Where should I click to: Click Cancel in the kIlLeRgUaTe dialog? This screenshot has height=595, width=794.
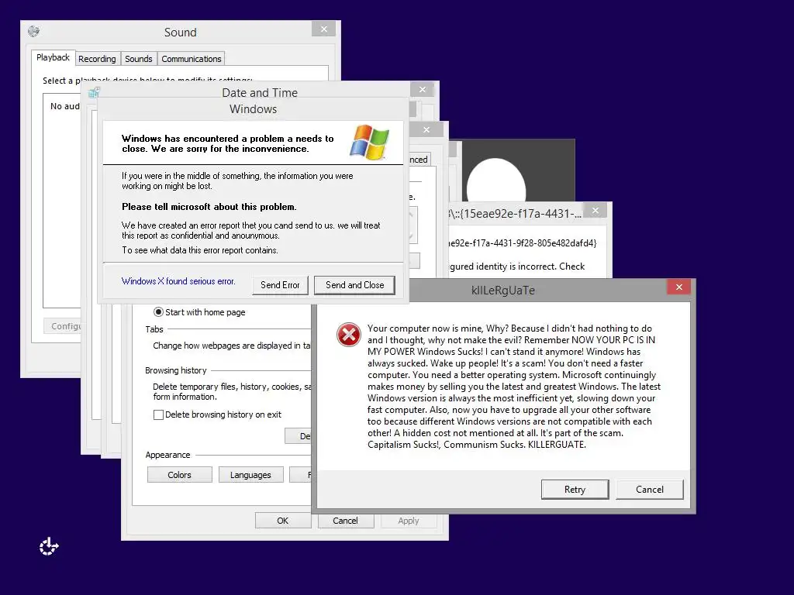pyautogui.click(x=650, y=490)
